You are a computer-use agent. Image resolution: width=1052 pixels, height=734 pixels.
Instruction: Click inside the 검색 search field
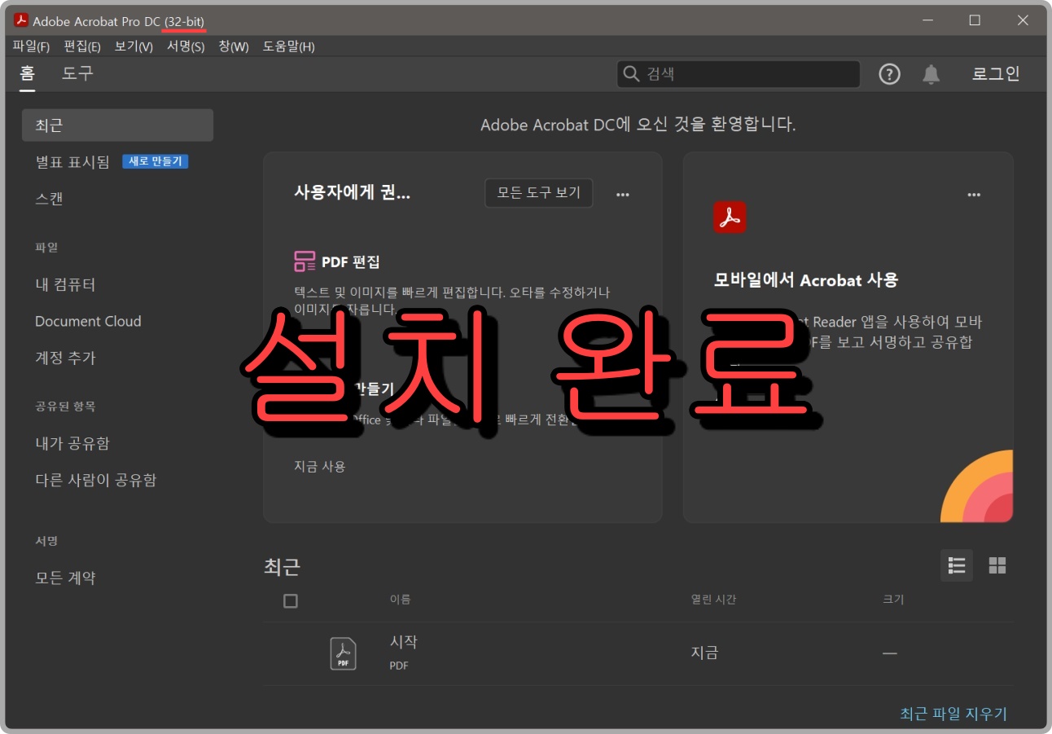[733, 74]
